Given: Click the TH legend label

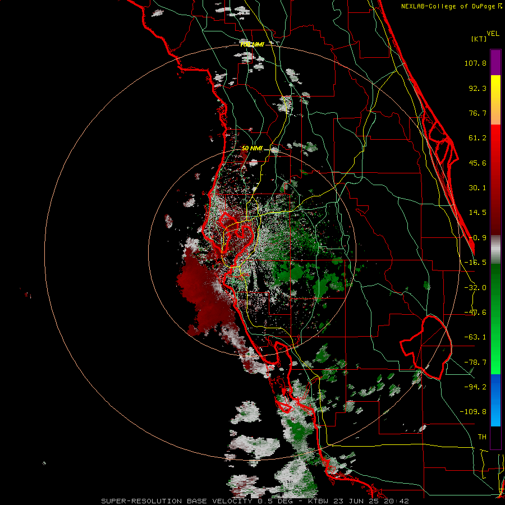Looking at the screenshot, I should [x=482, y=437].
